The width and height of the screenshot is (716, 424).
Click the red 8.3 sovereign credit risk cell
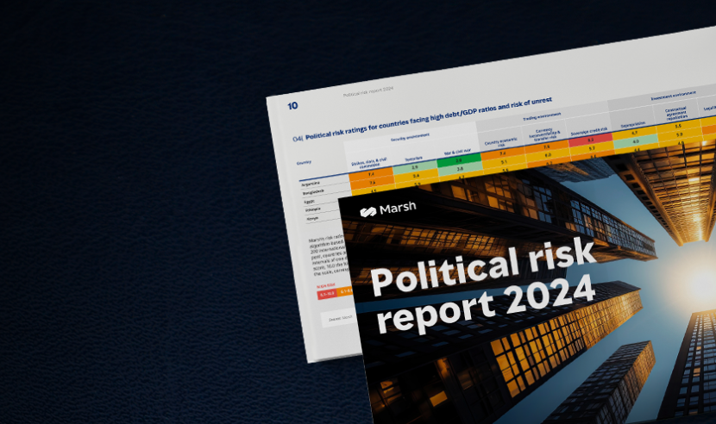pos(590,140)
